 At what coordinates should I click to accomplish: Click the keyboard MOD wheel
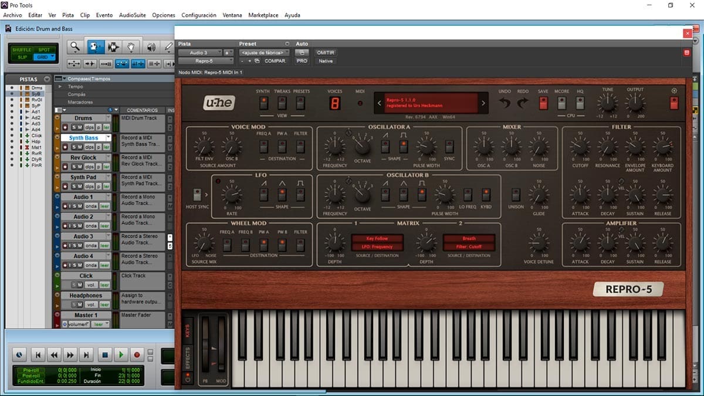(221, 344)
